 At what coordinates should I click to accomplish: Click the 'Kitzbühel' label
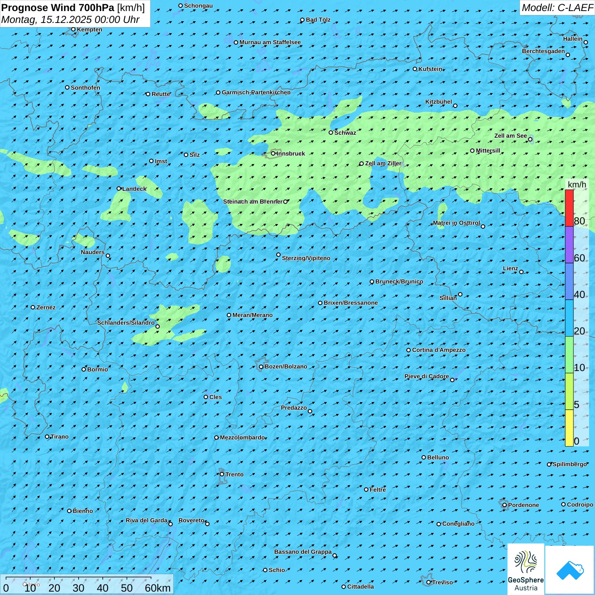(x=439, y=102)
